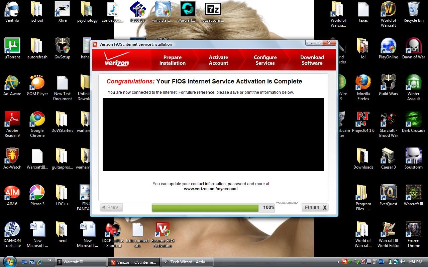
Task: Open the volume control in tray
Action: pos(402,262)
